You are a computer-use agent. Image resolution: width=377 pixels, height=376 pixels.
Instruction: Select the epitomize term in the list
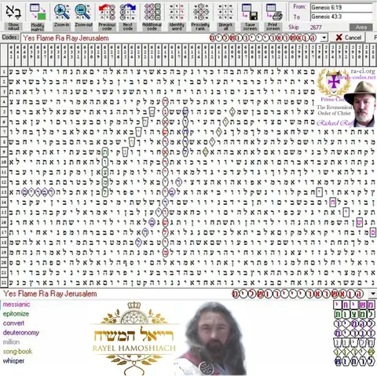16,314
